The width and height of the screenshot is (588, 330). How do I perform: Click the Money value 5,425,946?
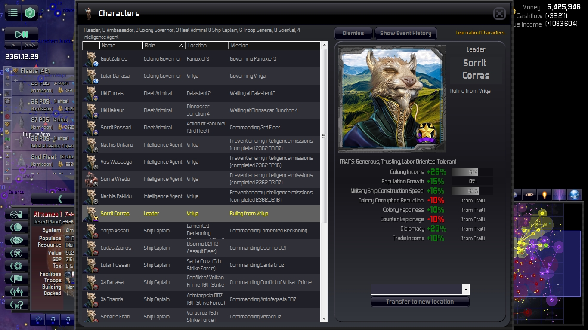coord(564,7)
